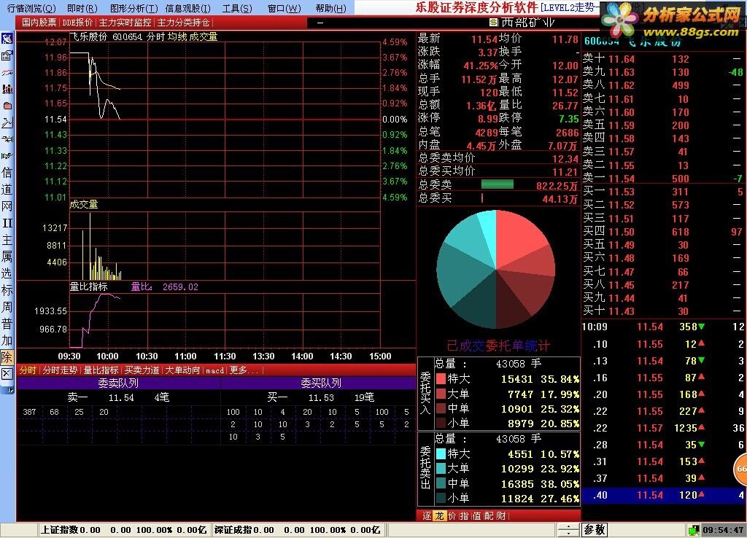The image size is (747, 538).
Task: Click the 周 button in left sidebar
Action: [x=7, y=307]
